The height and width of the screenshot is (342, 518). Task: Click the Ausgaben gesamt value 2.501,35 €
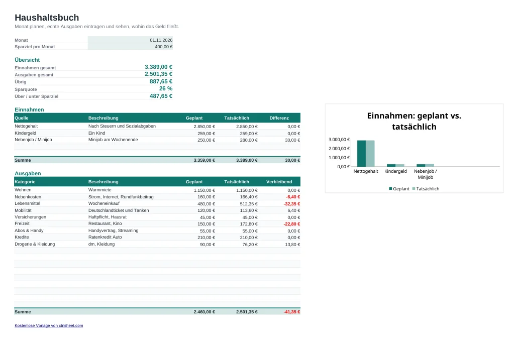159,74
